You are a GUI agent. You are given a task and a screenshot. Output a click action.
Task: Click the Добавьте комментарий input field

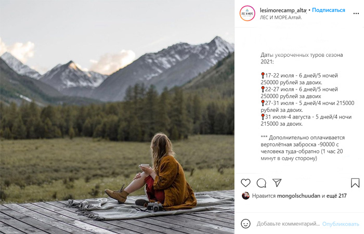[288, 224]
